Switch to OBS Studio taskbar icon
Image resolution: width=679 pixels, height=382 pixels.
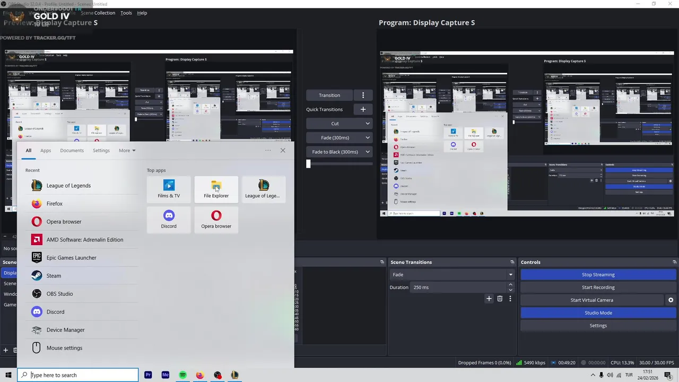(x=217, y=375)
